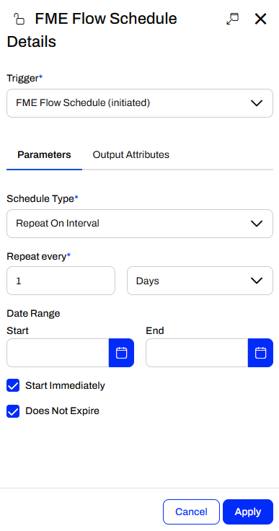The height and width of the screenshot is (531, 279).
Task: Expand the Trigger dropdown
Action: point(140,103)
